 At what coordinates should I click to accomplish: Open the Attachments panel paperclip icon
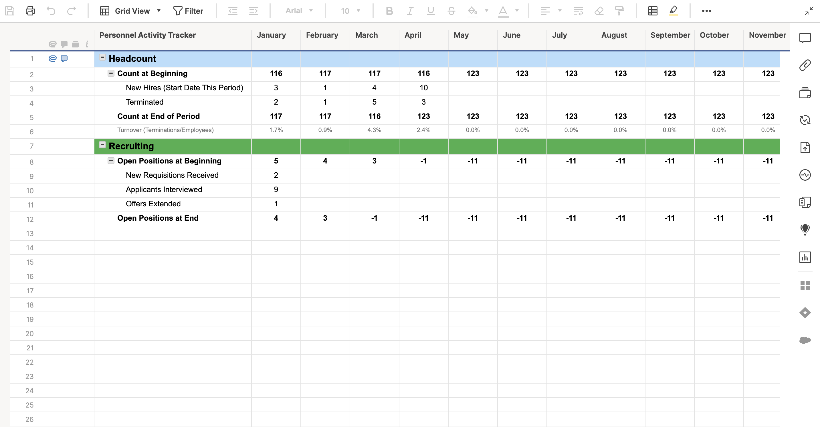pos(805,65)
